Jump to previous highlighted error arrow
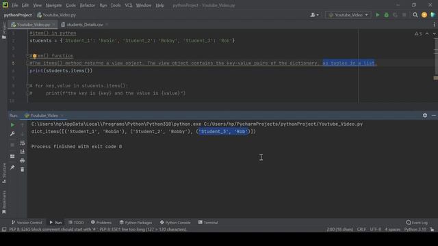The image size is (438, 246). (427, 33)
